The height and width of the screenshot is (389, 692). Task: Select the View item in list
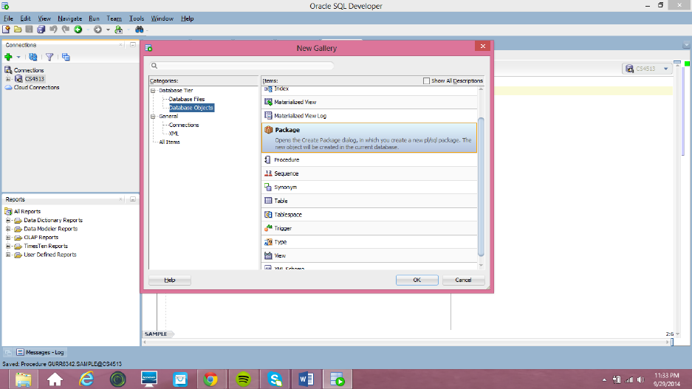(x=369, y=256)
